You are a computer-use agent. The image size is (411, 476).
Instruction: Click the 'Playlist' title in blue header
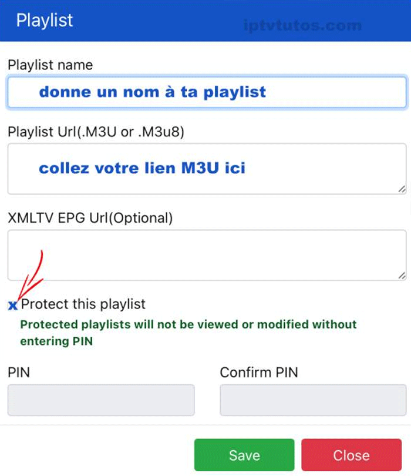point(45,21)
